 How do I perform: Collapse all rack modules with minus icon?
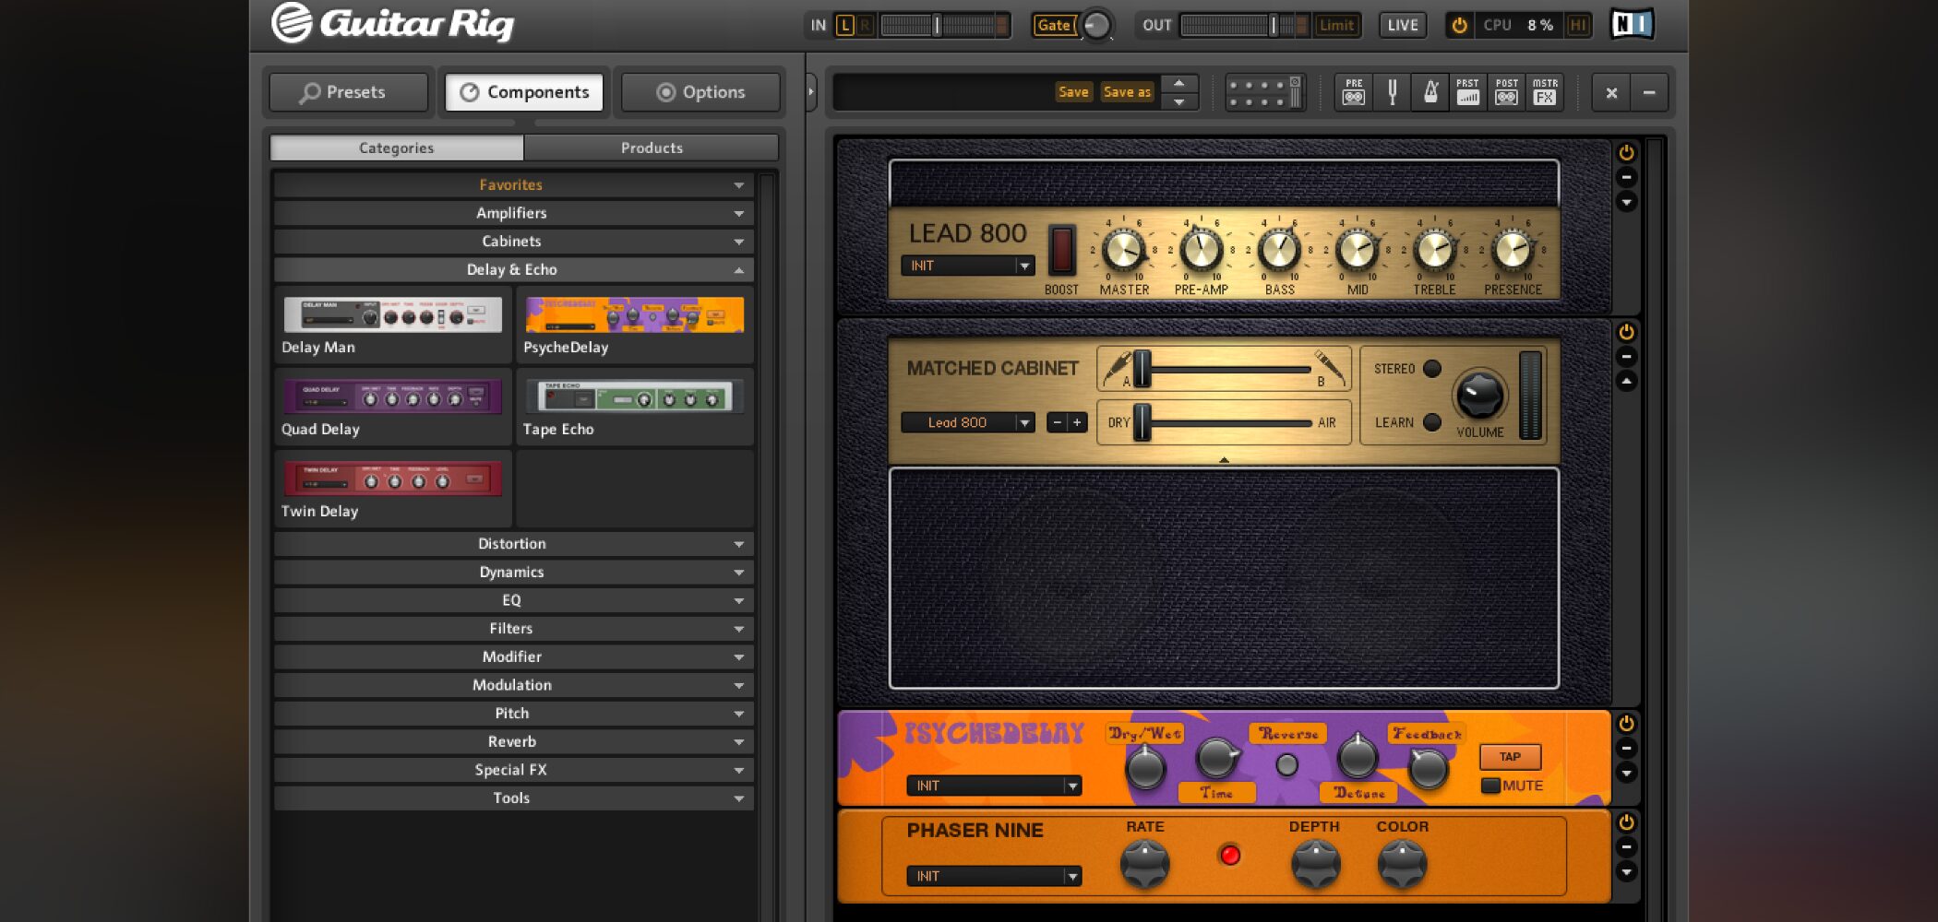(x=1649, y=92)
